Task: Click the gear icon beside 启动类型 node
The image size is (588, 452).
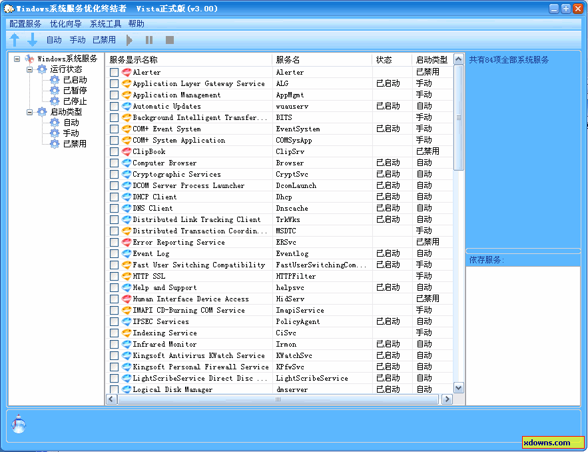Action: click(42, 111)
